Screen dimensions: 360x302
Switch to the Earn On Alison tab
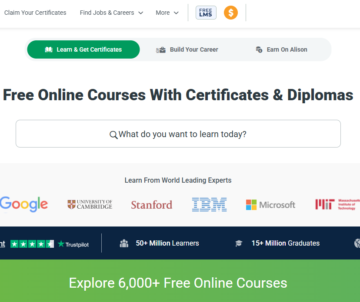(x=281, y=49)
